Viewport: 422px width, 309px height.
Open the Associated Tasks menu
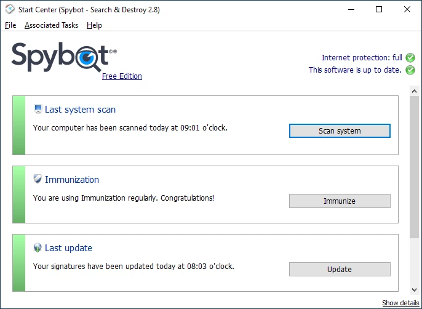(x=51, y=25)
